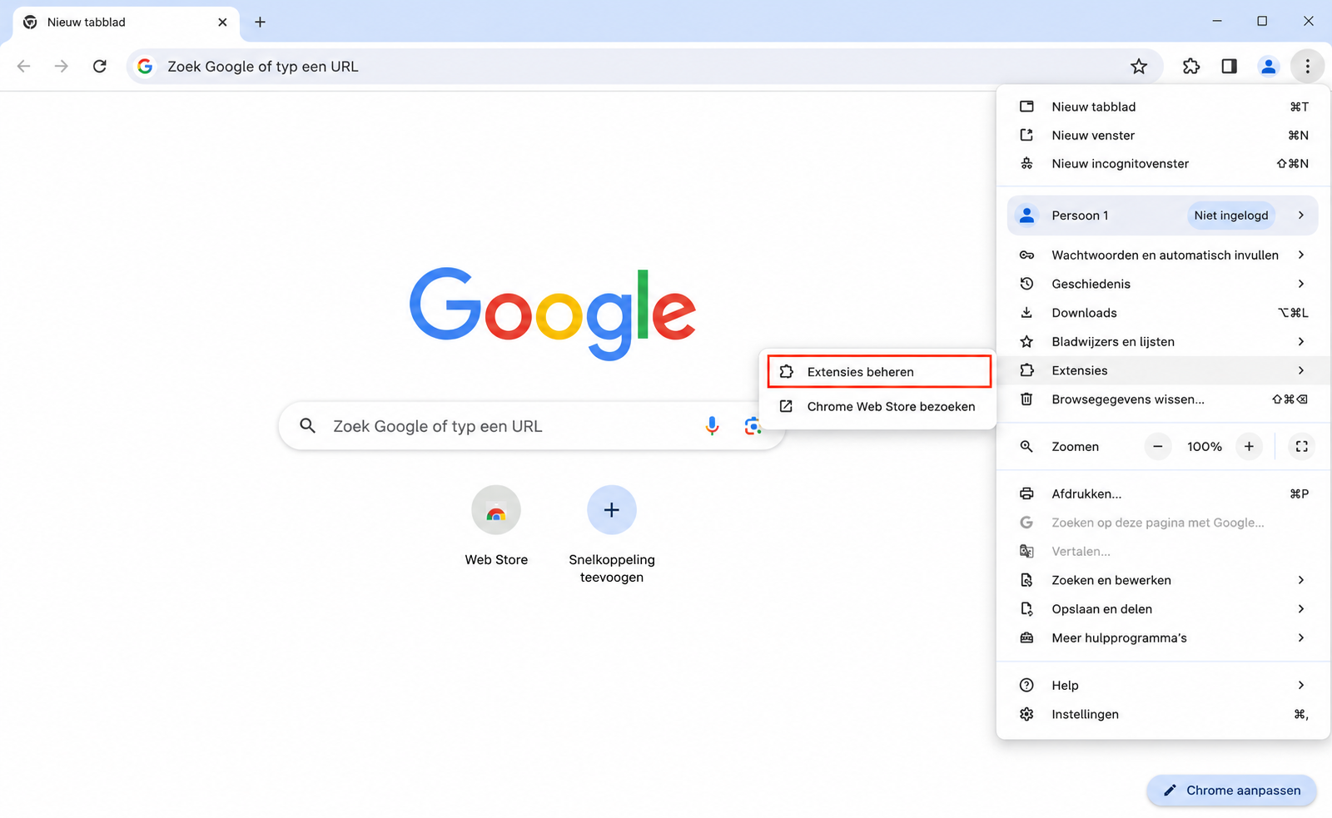
Task: Click the forward navigation arrow
Action: point(62,67)
